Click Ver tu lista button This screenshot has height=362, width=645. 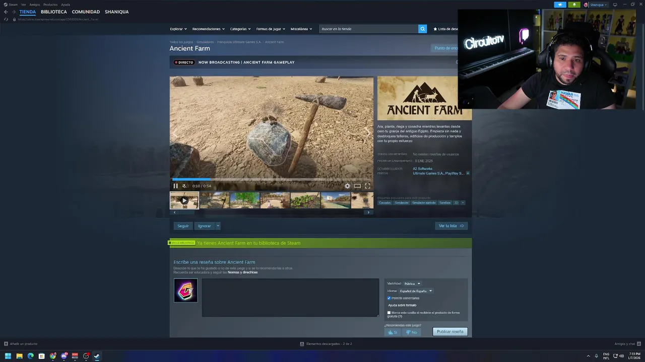point(451,226)
